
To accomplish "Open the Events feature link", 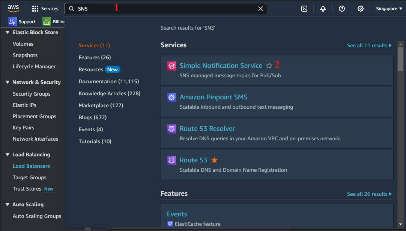I will tap(177, 214).
